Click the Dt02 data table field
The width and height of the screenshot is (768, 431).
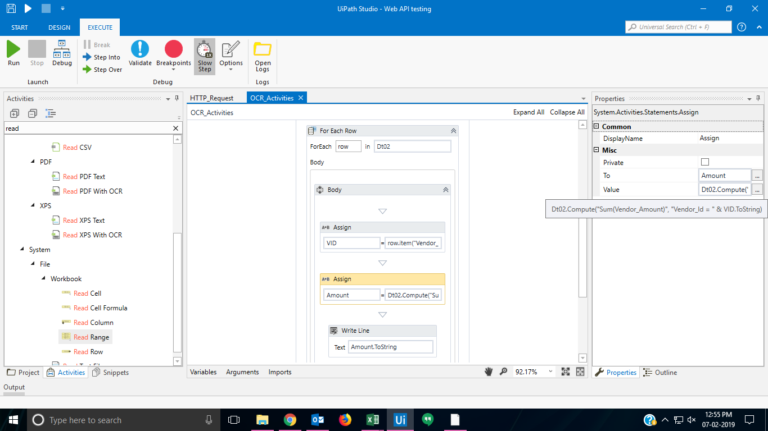point(413,146)
